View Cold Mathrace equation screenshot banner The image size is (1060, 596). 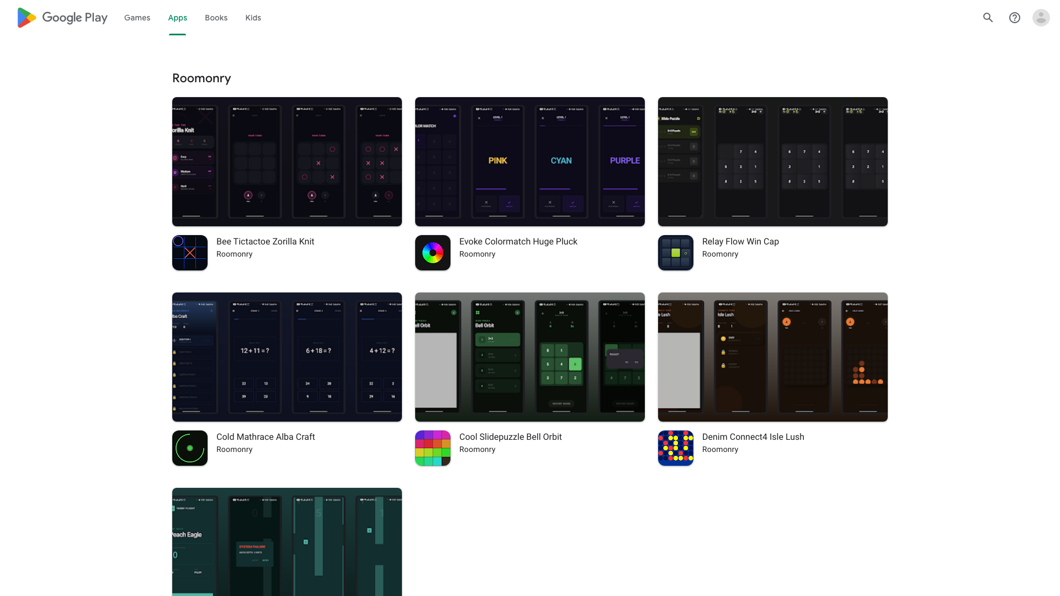click(x=287, y=357)
